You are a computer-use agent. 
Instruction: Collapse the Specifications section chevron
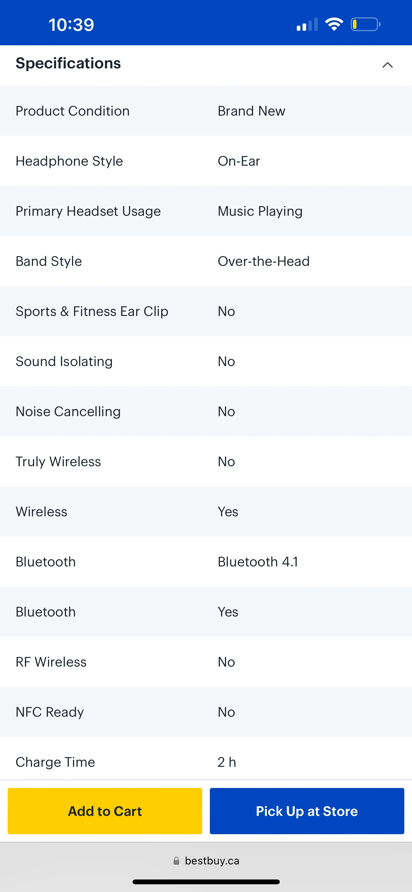[x=387, y=65]
